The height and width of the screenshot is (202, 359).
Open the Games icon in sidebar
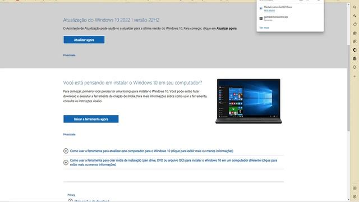point(355,42)
